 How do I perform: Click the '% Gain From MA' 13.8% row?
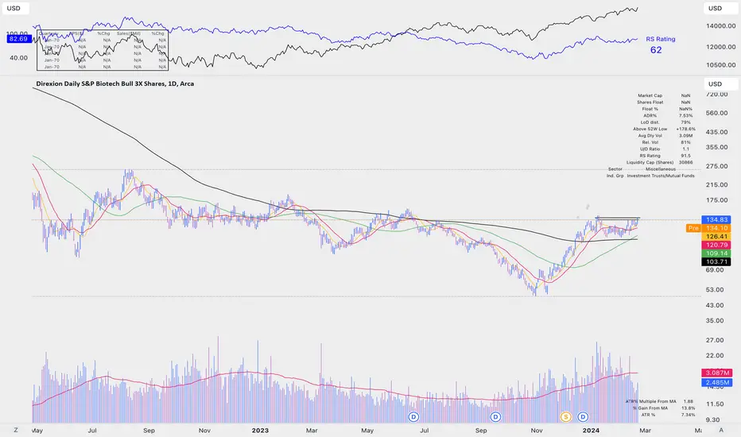tap(664, 408)
